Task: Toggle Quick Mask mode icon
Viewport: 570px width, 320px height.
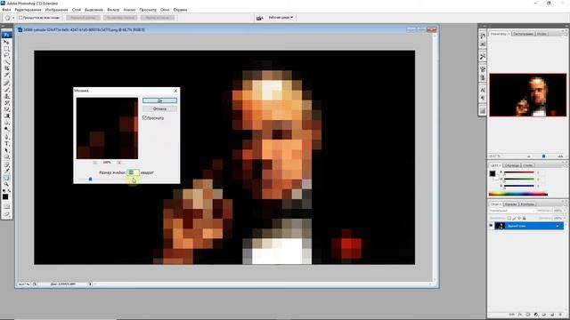Action: (6, 206)
